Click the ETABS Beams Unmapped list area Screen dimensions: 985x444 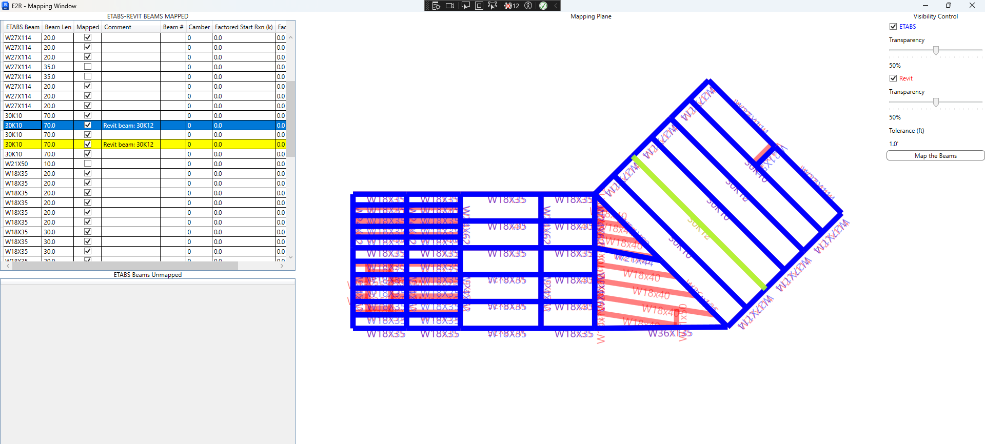[148, 361]
